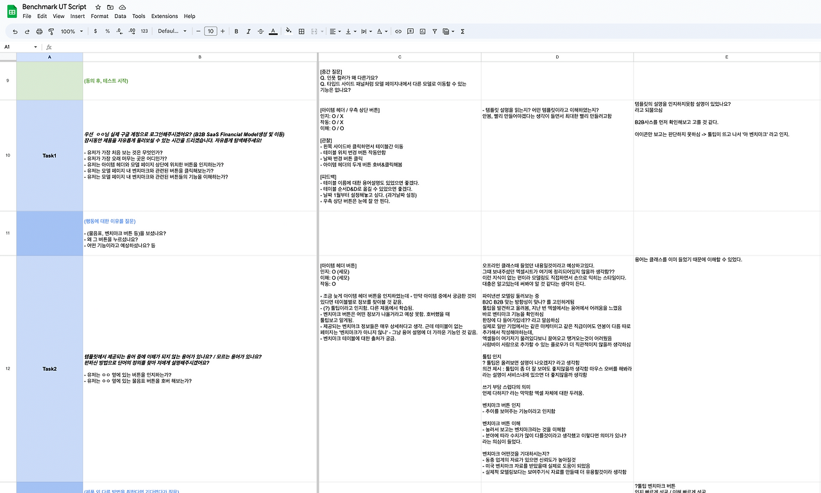Open the horizontal align dropdown
The image size is (821, 493).
335,31
